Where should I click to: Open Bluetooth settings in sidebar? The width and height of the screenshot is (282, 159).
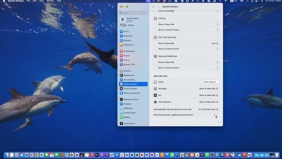[133, 36]
